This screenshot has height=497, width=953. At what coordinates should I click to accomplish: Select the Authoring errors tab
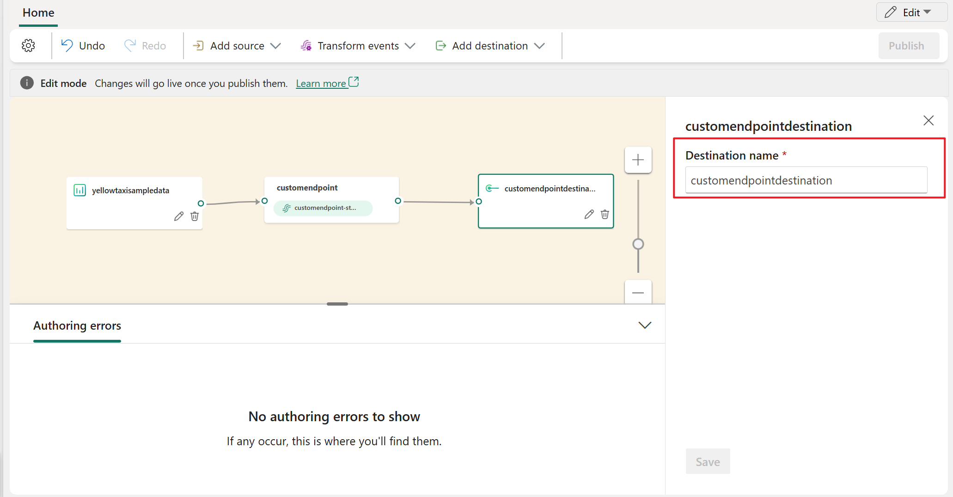[x=77, y=326]
